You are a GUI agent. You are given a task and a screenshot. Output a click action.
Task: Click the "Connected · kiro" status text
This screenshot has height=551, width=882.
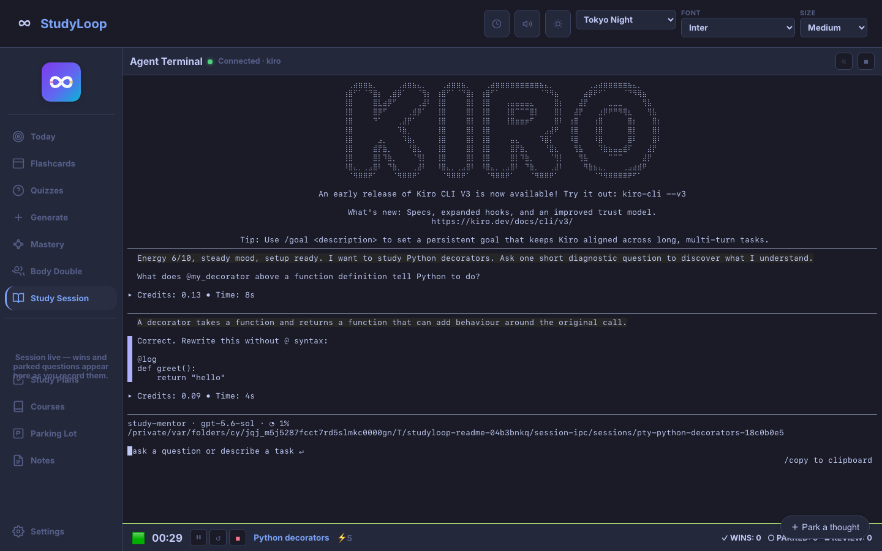(249, 61)
